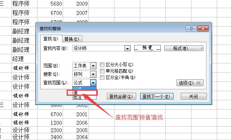Enable the 单元格匹配 checkbox
Screen dimensions: 231x140
(102, 71)
